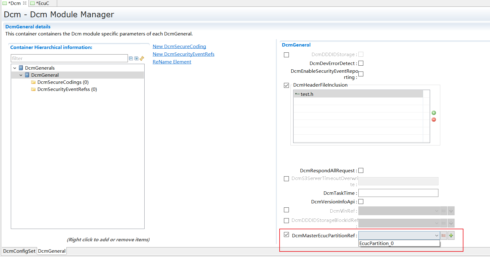Uncheck the DcmHeaderFileInclusion enable checkbox
The image size is (490, 257).
pyautogui.click(x=286, y=85)
